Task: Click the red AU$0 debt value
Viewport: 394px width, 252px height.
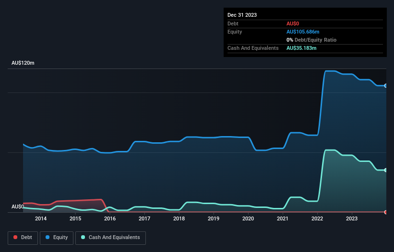Action: pyautogui.click(x=293, y=23)
